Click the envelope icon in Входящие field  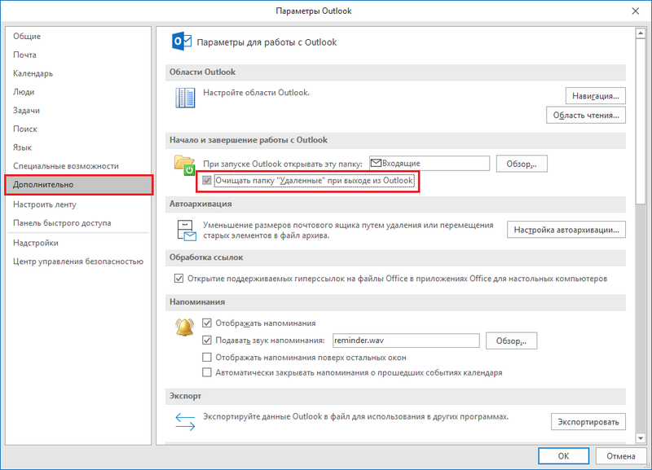(376, 163)
